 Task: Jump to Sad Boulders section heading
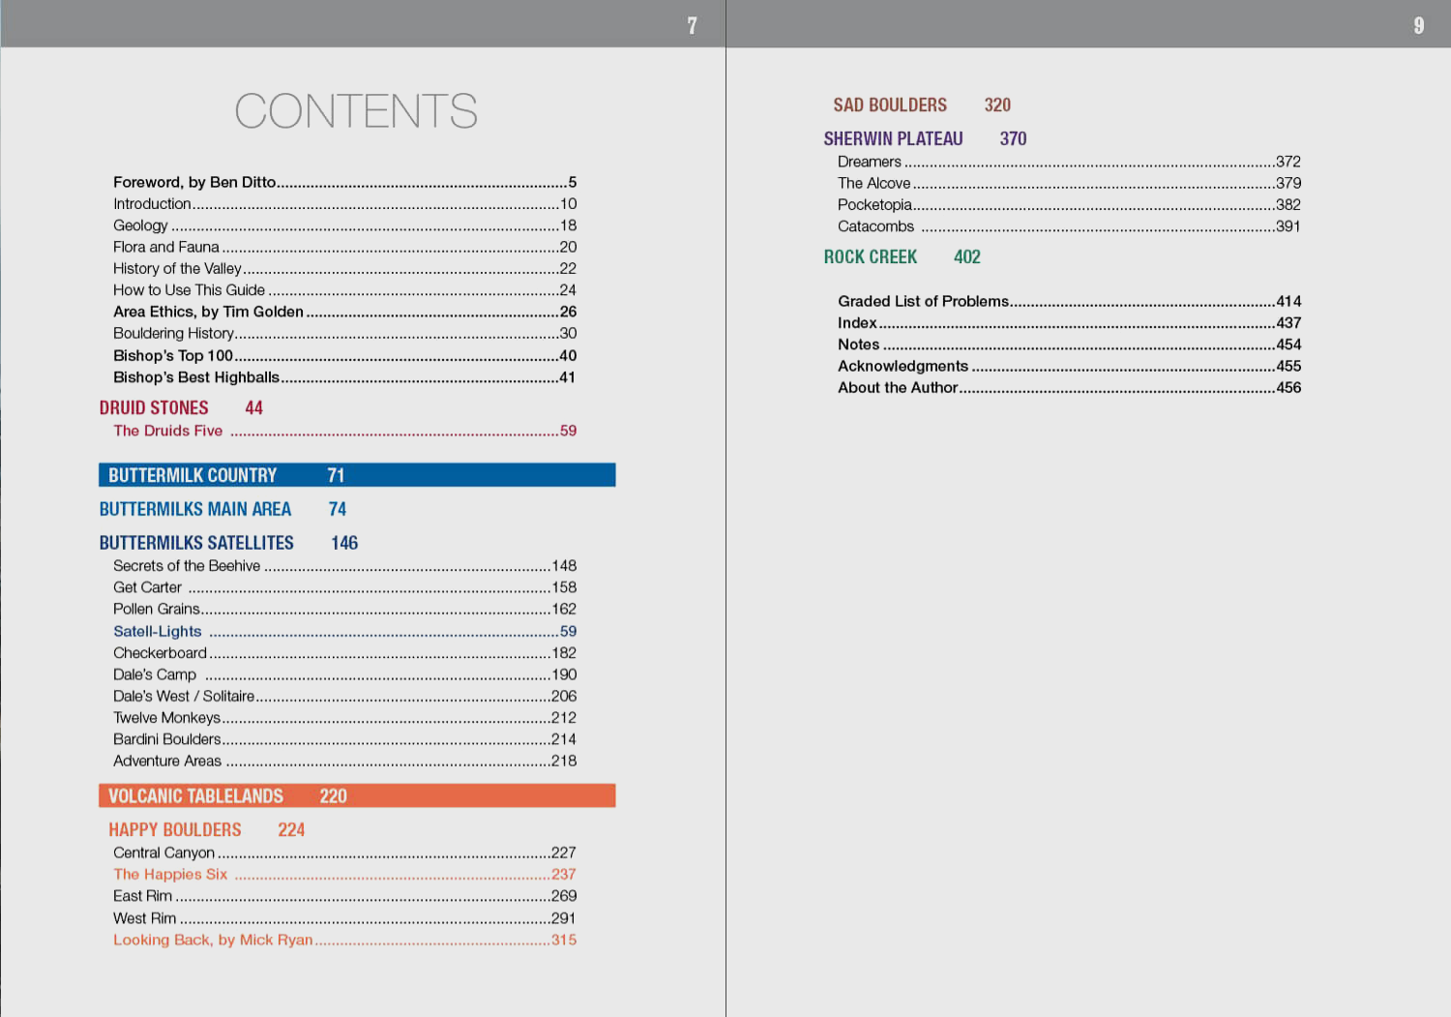(x=890, y=105)
